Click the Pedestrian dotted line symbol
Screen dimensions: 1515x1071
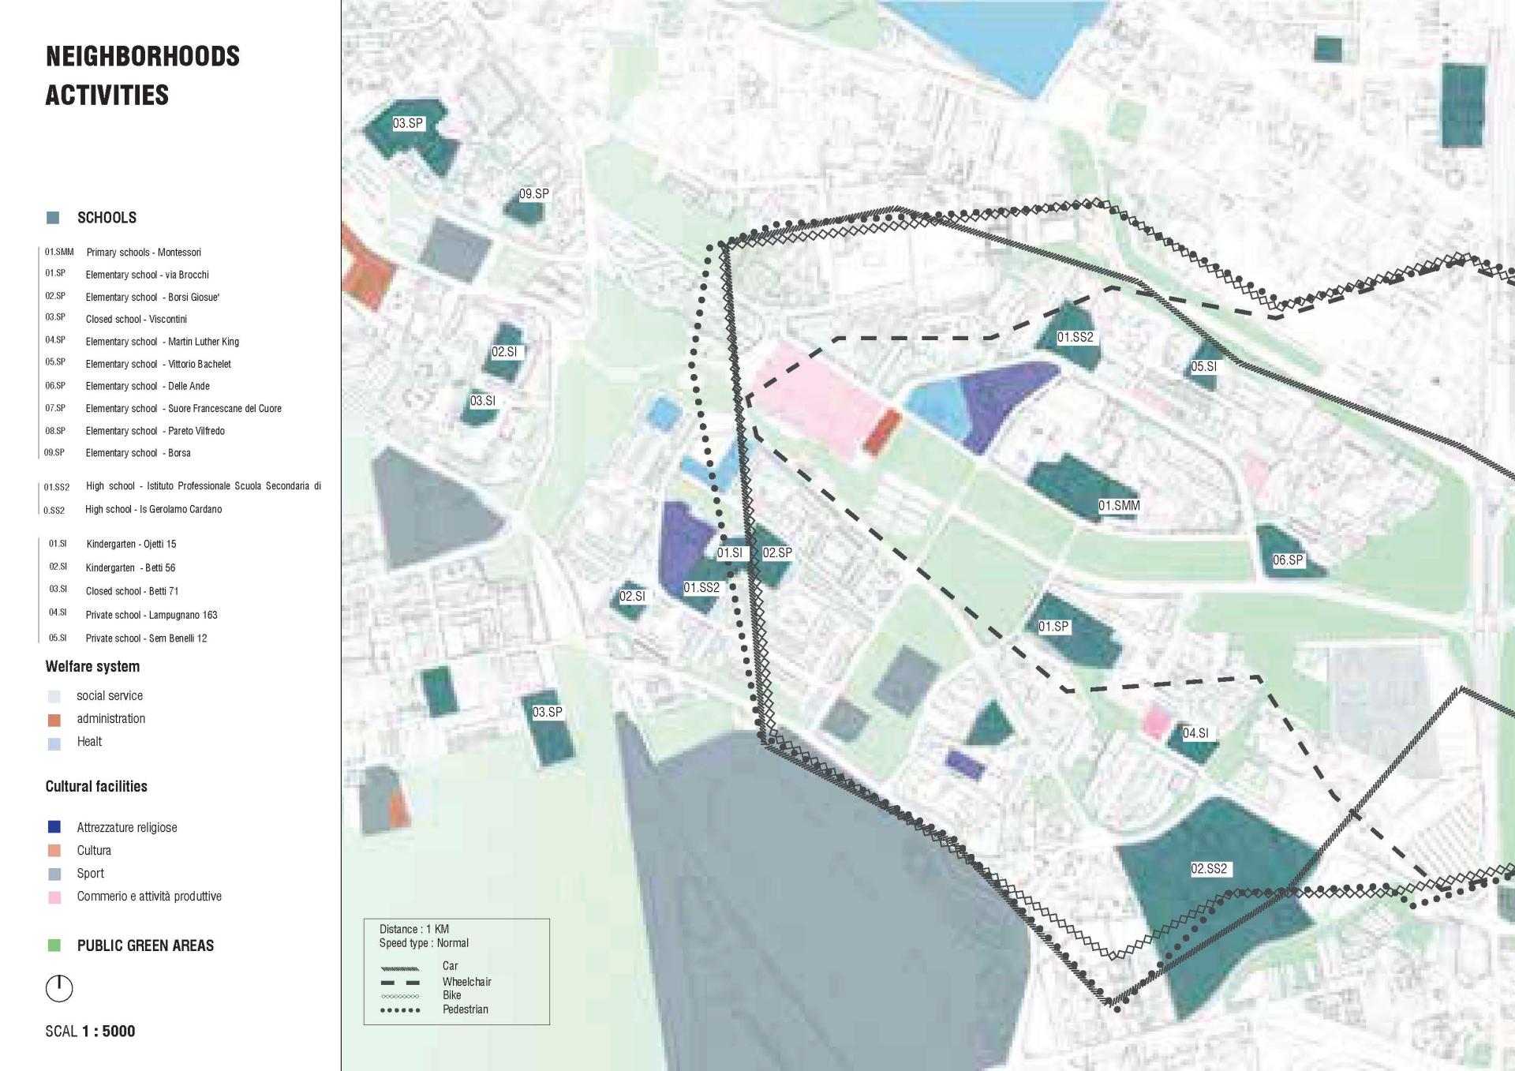click(x=400, y=1010)
